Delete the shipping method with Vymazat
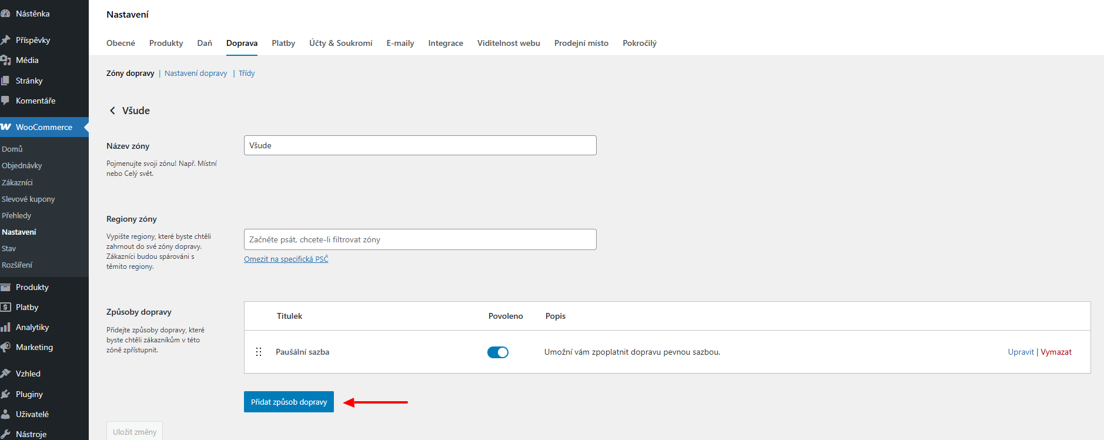This screenshot has width=1104, height=440. click(1056, 352)
